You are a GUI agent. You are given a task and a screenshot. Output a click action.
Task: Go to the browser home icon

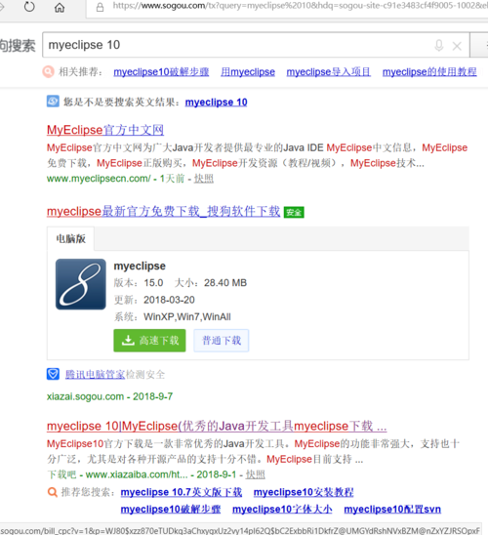point(60,7)
